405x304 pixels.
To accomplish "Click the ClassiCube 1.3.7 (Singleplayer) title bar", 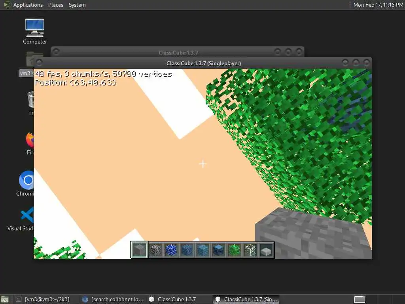I will point(204,63).
